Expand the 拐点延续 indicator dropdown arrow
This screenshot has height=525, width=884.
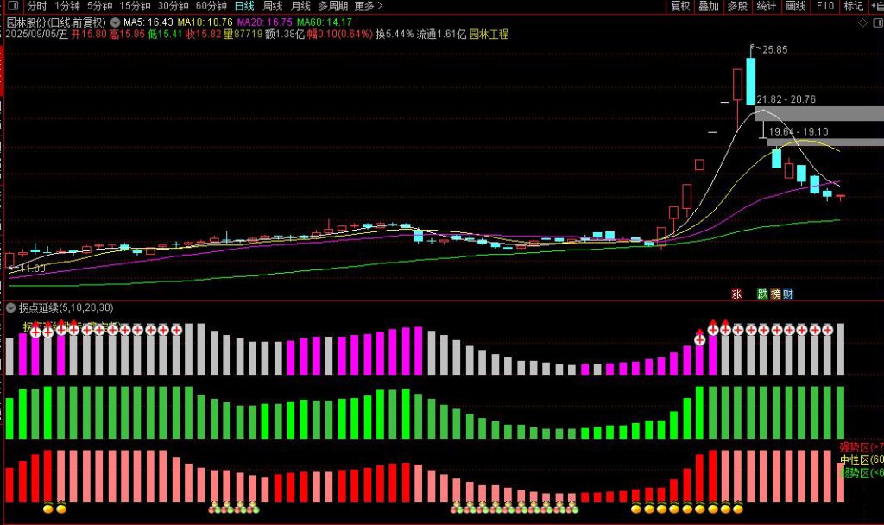(10, 307)
